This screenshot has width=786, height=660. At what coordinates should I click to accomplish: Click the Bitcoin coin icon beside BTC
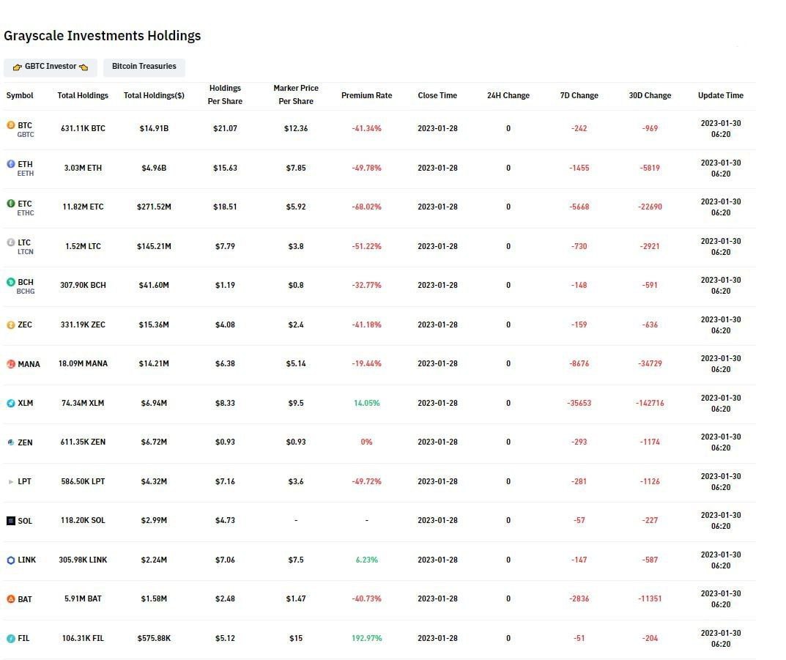[x=10, y=125]
